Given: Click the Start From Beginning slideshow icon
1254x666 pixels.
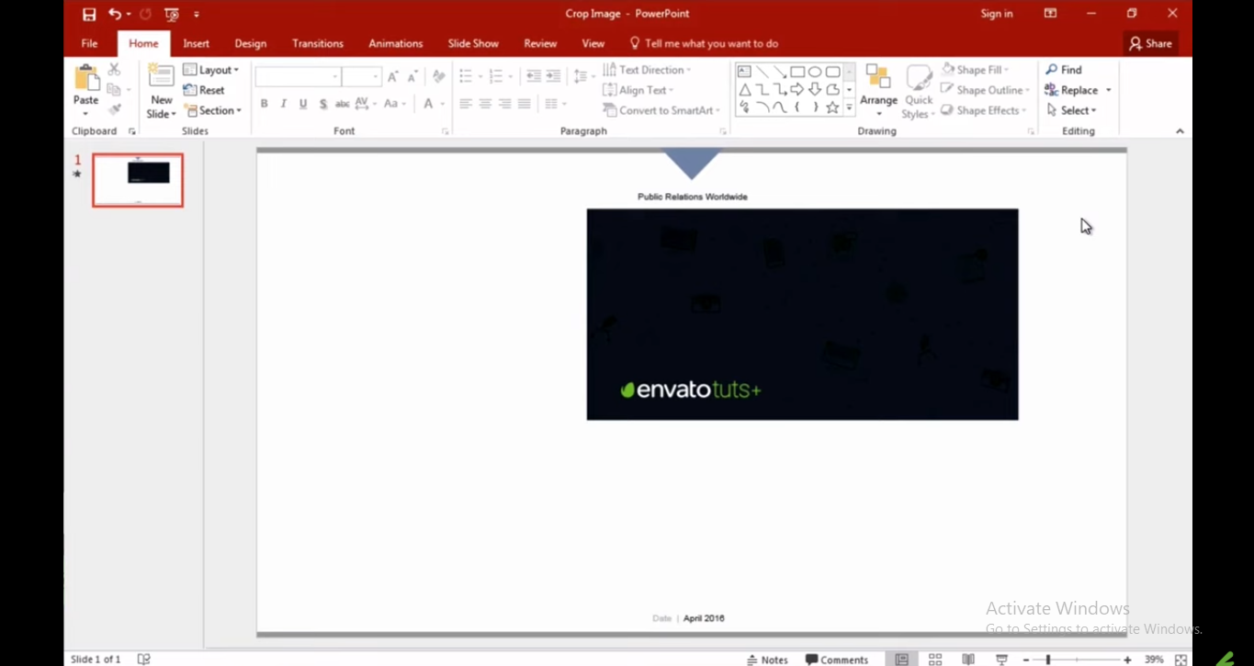Looking at the screenshot, I should pos(172,14).
